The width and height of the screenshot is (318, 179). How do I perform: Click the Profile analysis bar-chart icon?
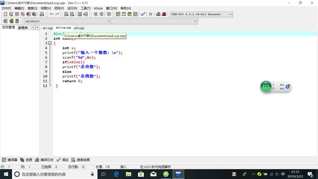point(158,14)
